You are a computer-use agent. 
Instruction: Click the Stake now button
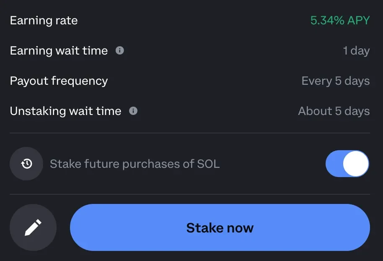click(x=220, y=227)
